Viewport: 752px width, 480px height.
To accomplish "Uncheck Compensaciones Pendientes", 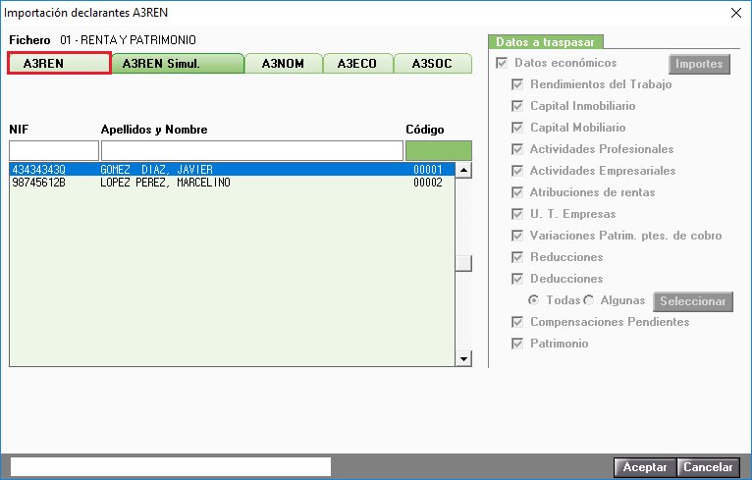I will click(x=517, y=322).
